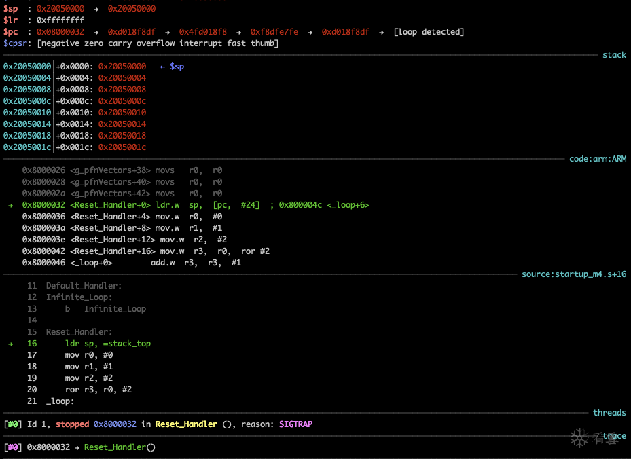The width and height of the screenshot is (631, 459).
Task: Click the 0x800004c <_loop+6> comment
Action: (324, 205)
